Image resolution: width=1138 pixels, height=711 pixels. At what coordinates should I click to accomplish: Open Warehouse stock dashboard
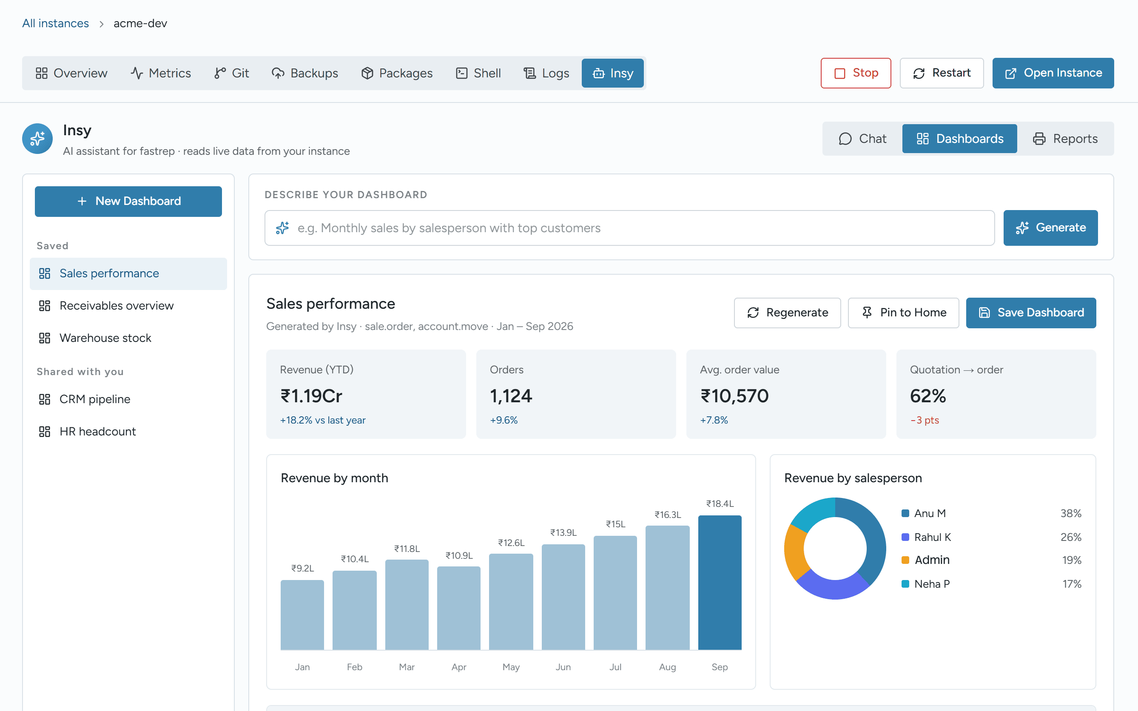(x=128, y=338)
